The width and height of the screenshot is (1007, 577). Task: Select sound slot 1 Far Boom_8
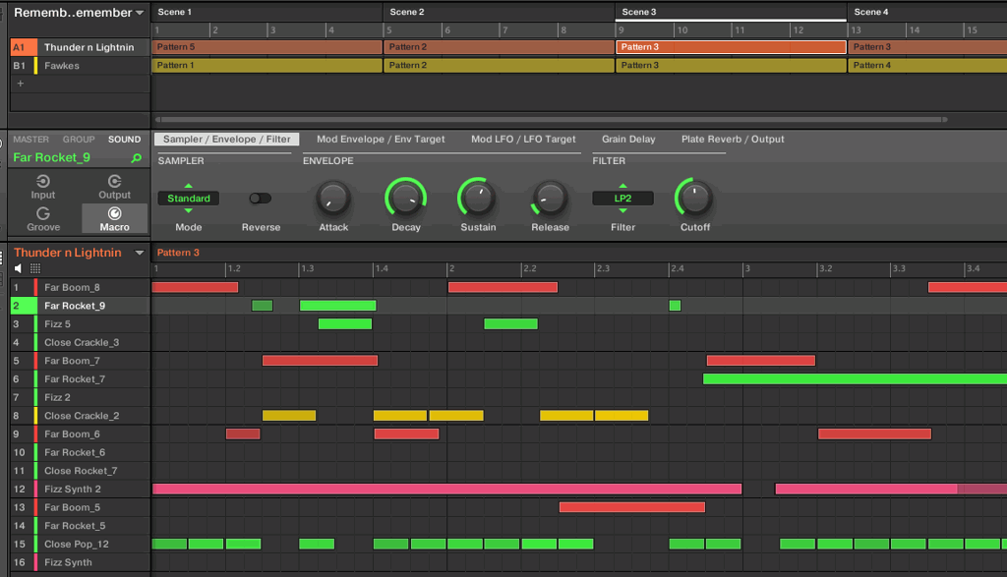pos(81,288)
